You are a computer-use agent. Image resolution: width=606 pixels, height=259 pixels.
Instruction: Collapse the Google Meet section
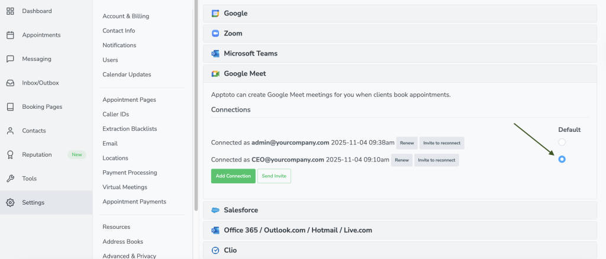click(400, 74)
